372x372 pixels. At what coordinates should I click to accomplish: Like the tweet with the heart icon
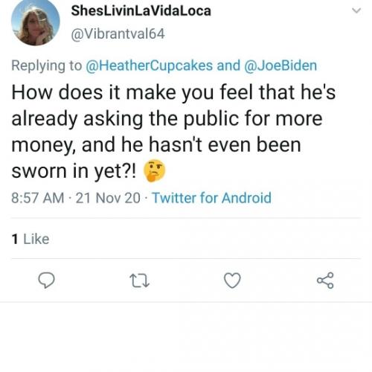click(232, 280)
